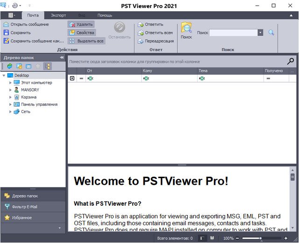Click the search magnifier icon beside the search box
The height and width of the screenshot is (243, 299).
tap(271, 33)
